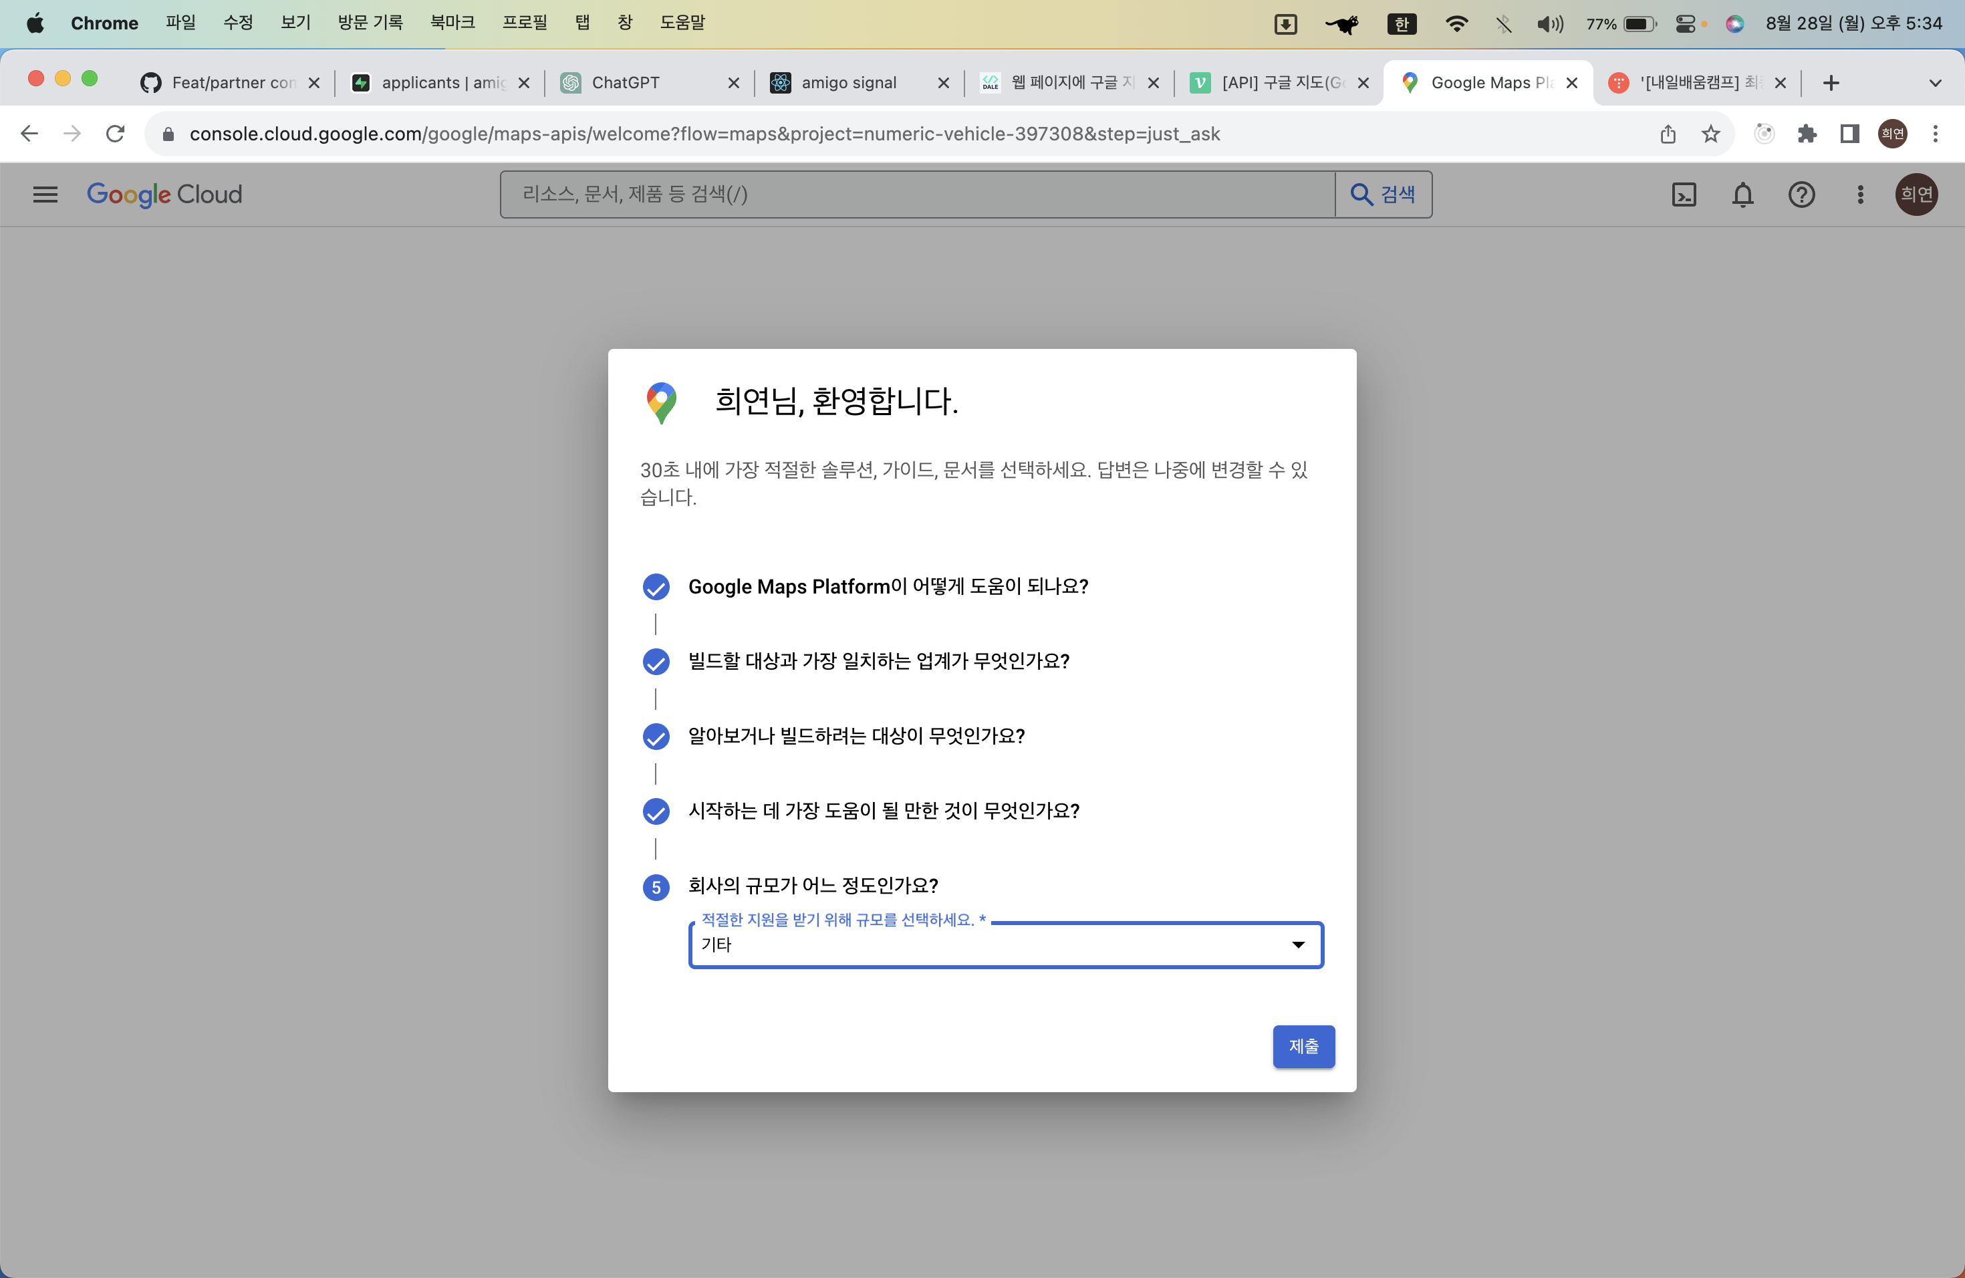This screenshot has width=1965, height=1278.
Task: Click the Korean input source 한 icon
Action: pos(1402,24)
